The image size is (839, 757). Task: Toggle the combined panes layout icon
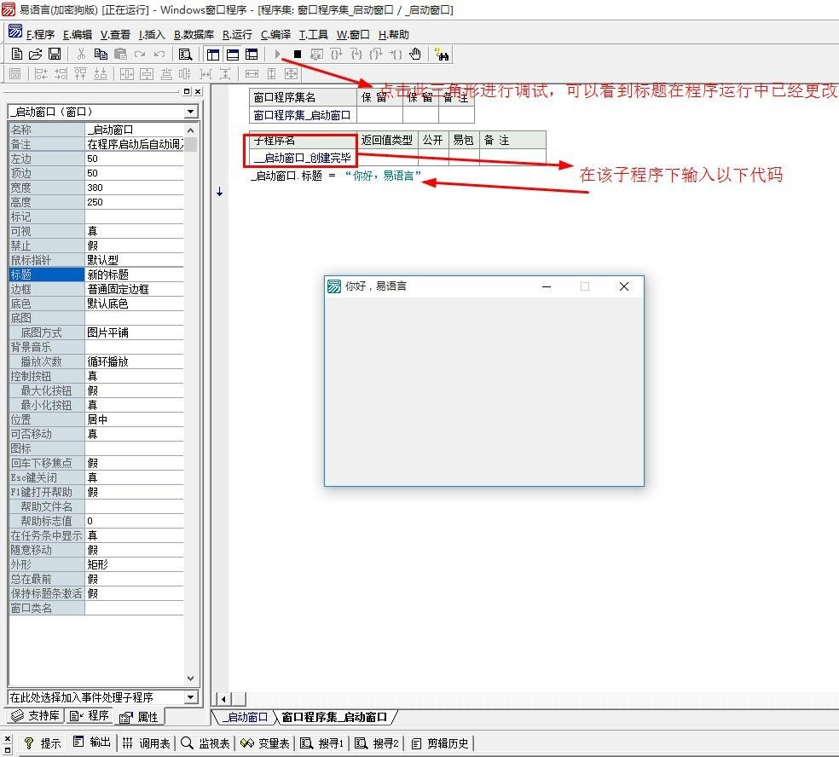coord(252,55)
